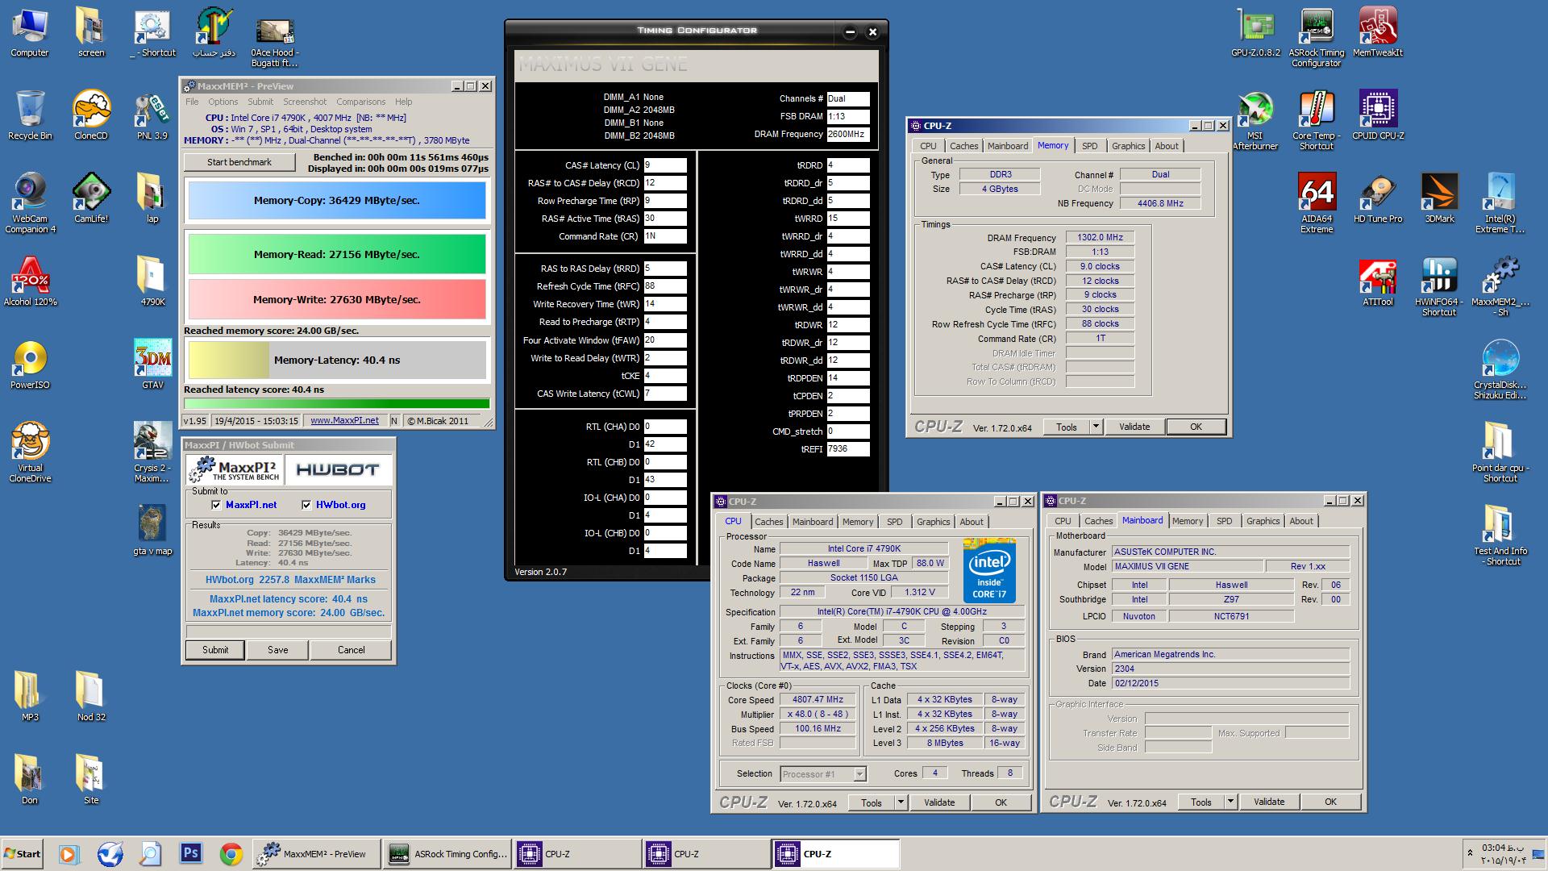Screen dimensions: 1548x871
Task: Open the MemTweakIt desktop icon
Action: (x=1377, y=33)
